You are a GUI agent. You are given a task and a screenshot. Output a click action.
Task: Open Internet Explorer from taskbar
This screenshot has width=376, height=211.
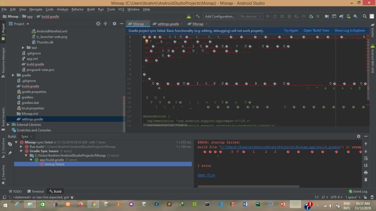pyautogui.click(x=17, y=204)
